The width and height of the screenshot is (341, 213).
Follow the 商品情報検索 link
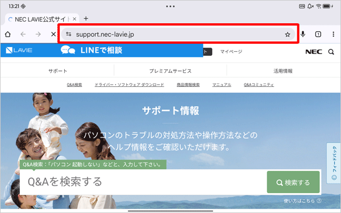tap(188, 85)
